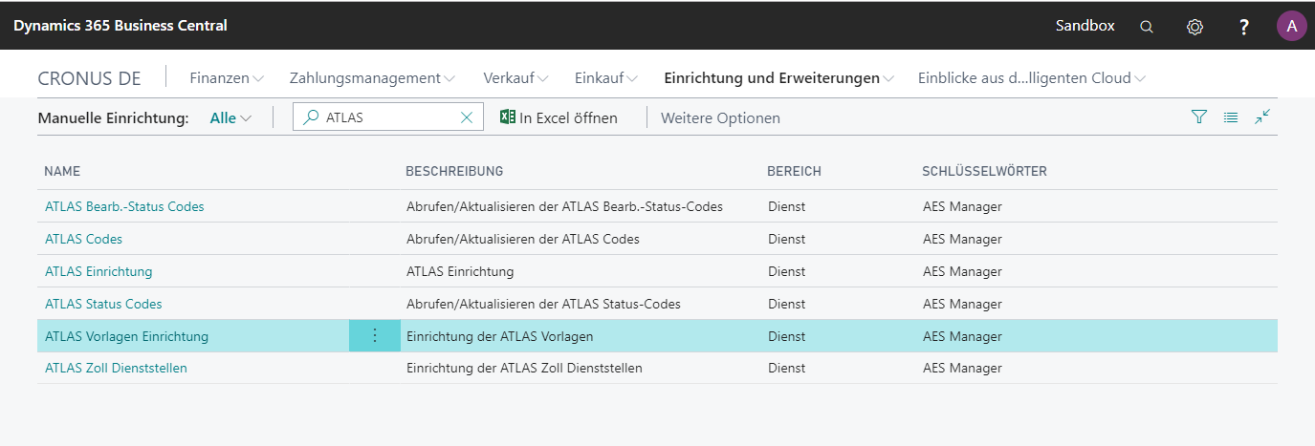Open ATLAS Vorlagen Einrichtung link
The height and width of the screenshot is (446, 1315).
tap(126, 336)
